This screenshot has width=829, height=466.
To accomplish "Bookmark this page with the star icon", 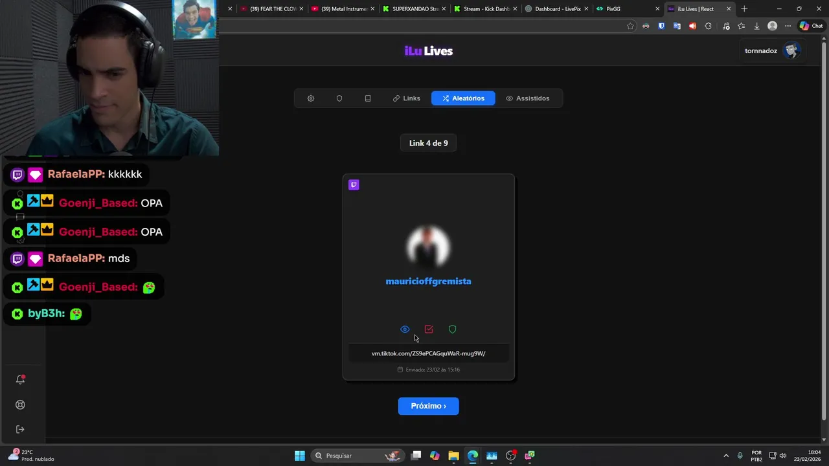I will coord(630,26).
